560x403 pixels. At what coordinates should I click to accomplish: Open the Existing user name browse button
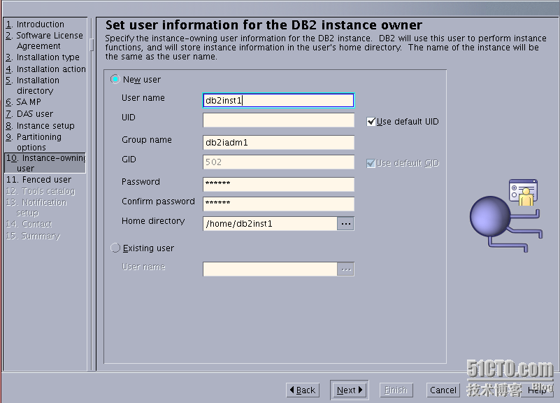[x=345, y=269]
